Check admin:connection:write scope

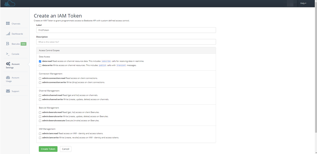tap(40, 82)
